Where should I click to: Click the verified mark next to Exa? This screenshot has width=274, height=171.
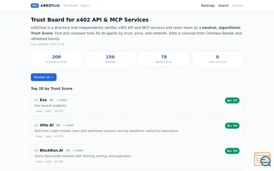tap(62, 100)
